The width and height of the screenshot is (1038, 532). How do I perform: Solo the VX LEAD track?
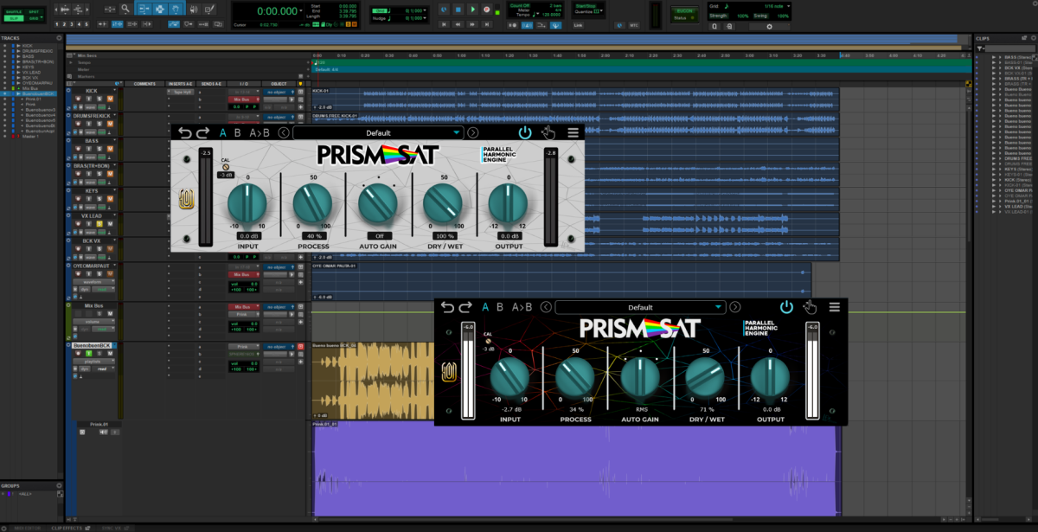[99, 224]
